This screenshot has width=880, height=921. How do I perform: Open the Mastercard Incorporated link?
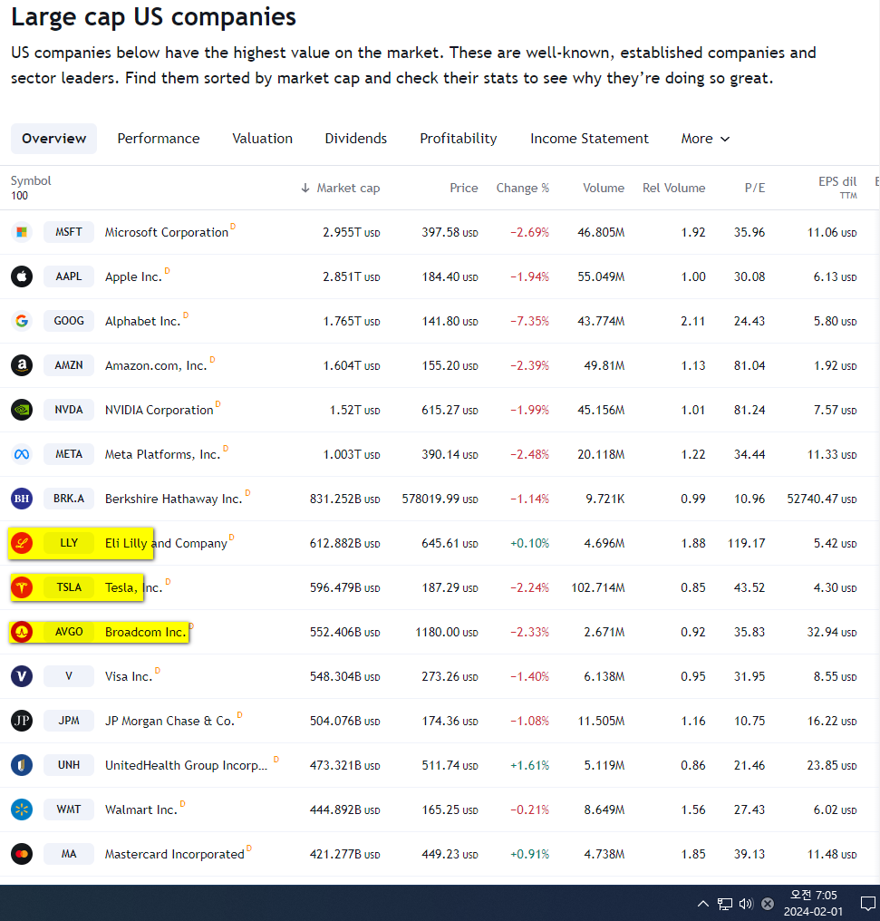point(174,855)
